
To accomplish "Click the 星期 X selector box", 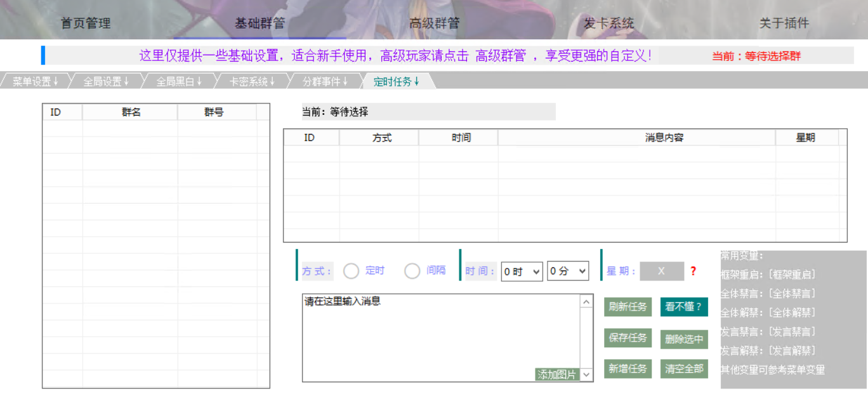I will [x=662, y=271].
